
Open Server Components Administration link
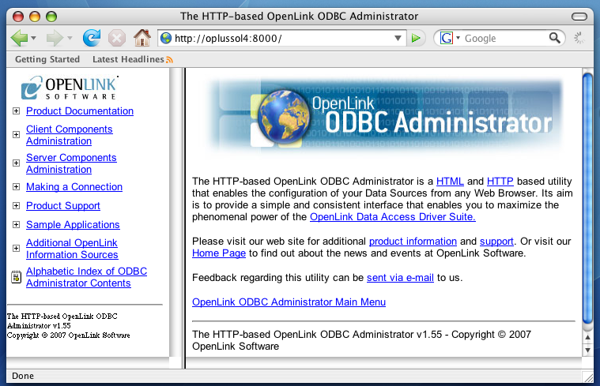click(x=71, y=163)
